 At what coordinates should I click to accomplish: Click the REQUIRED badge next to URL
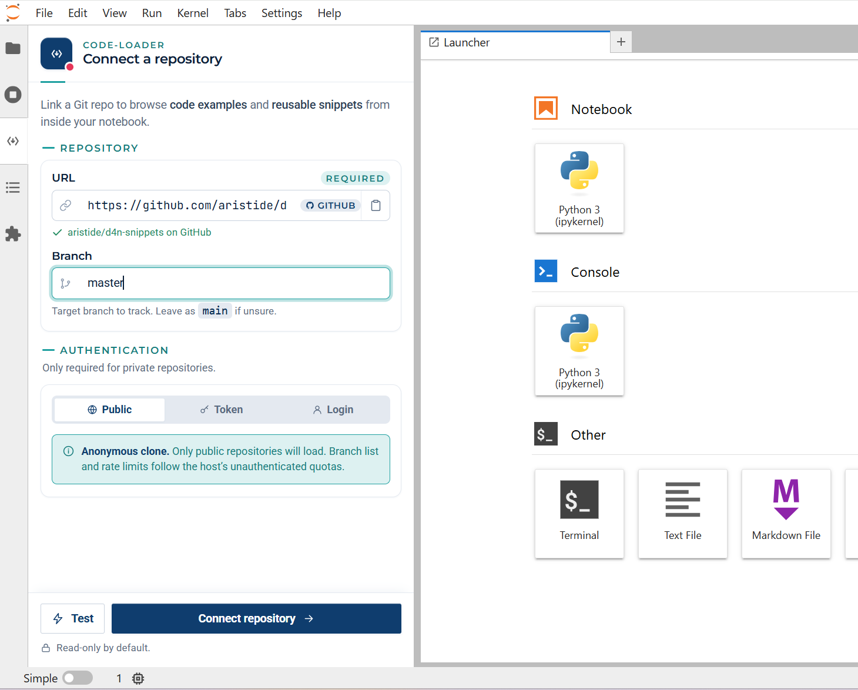355,178
